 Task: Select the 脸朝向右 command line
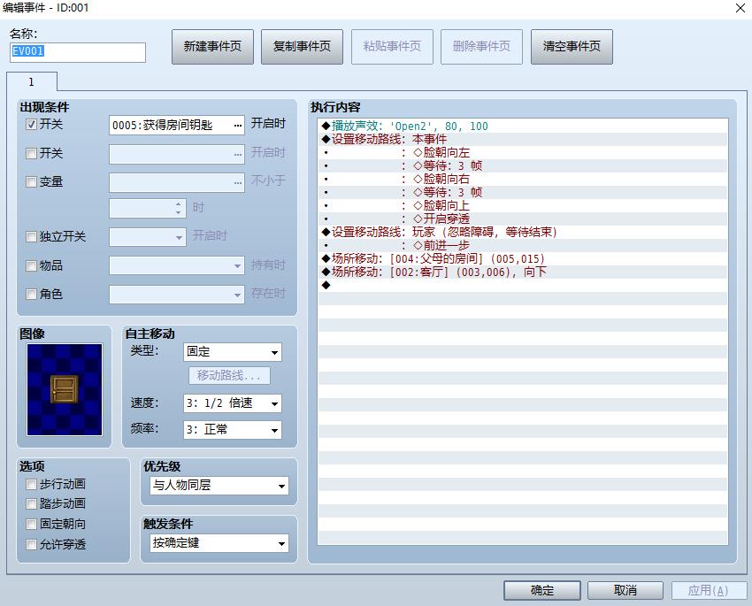[523, 179]
